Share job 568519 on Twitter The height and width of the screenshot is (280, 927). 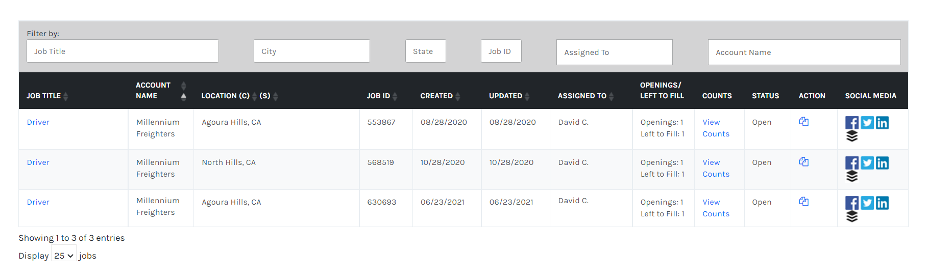click(x=867, y=163)
